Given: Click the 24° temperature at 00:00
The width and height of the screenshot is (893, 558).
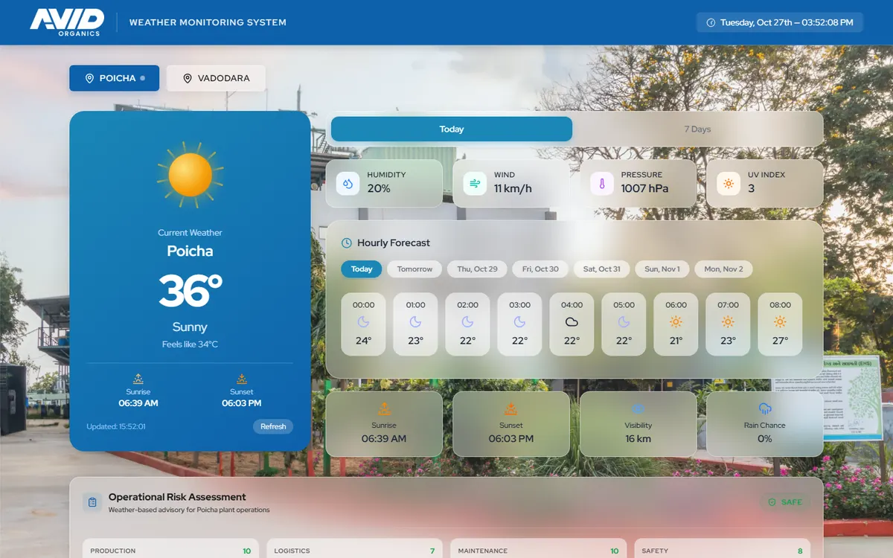Looking at the screenshot, I should [x=363, y=341].
